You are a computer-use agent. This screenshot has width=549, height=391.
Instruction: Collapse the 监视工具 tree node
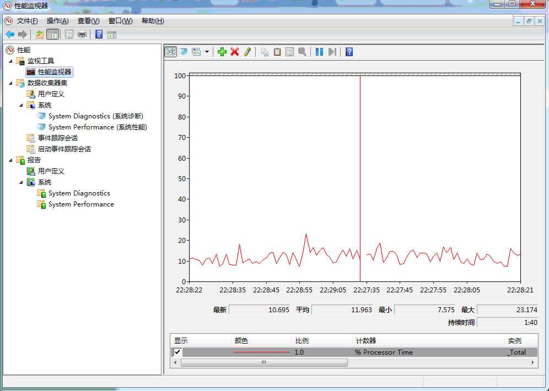(10, 61)
